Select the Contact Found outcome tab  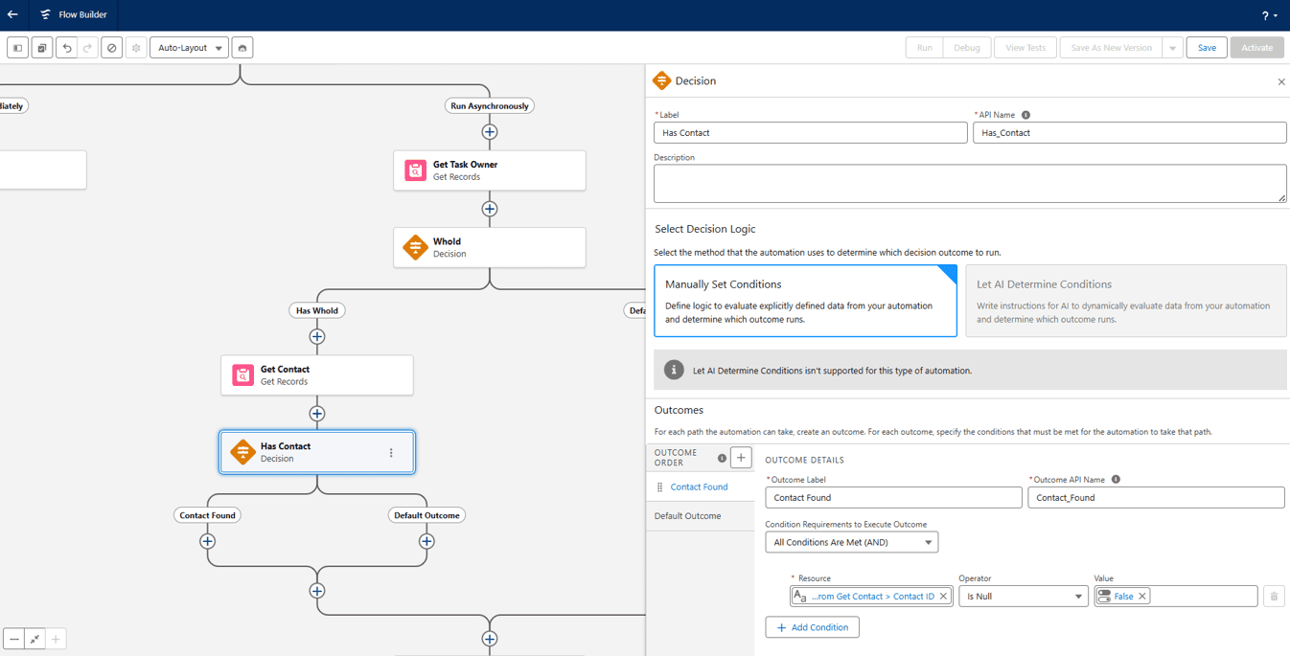point(699,487)
